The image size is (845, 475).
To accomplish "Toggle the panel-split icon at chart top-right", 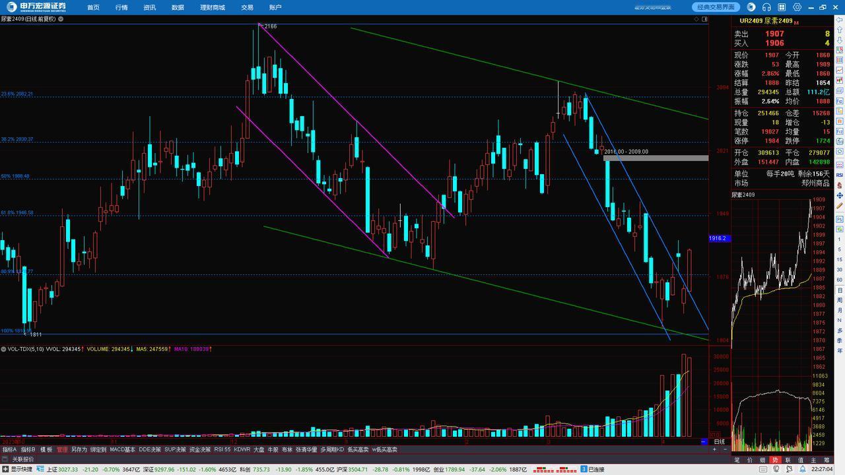I will [704, 19].
